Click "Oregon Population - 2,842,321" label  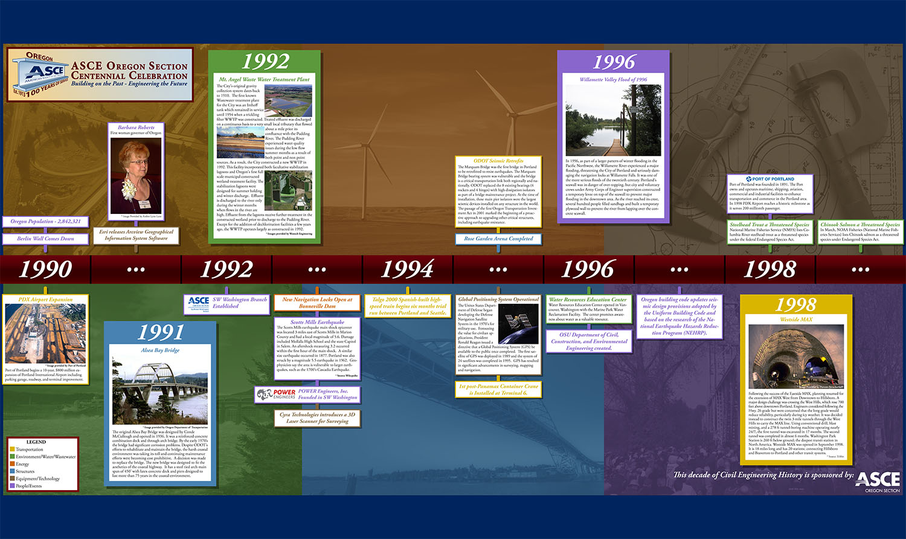pyautogui.click(x=45, y=222)
